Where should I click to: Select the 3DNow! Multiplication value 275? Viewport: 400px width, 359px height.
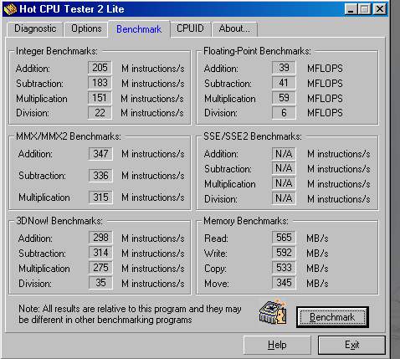coord(100,268)
